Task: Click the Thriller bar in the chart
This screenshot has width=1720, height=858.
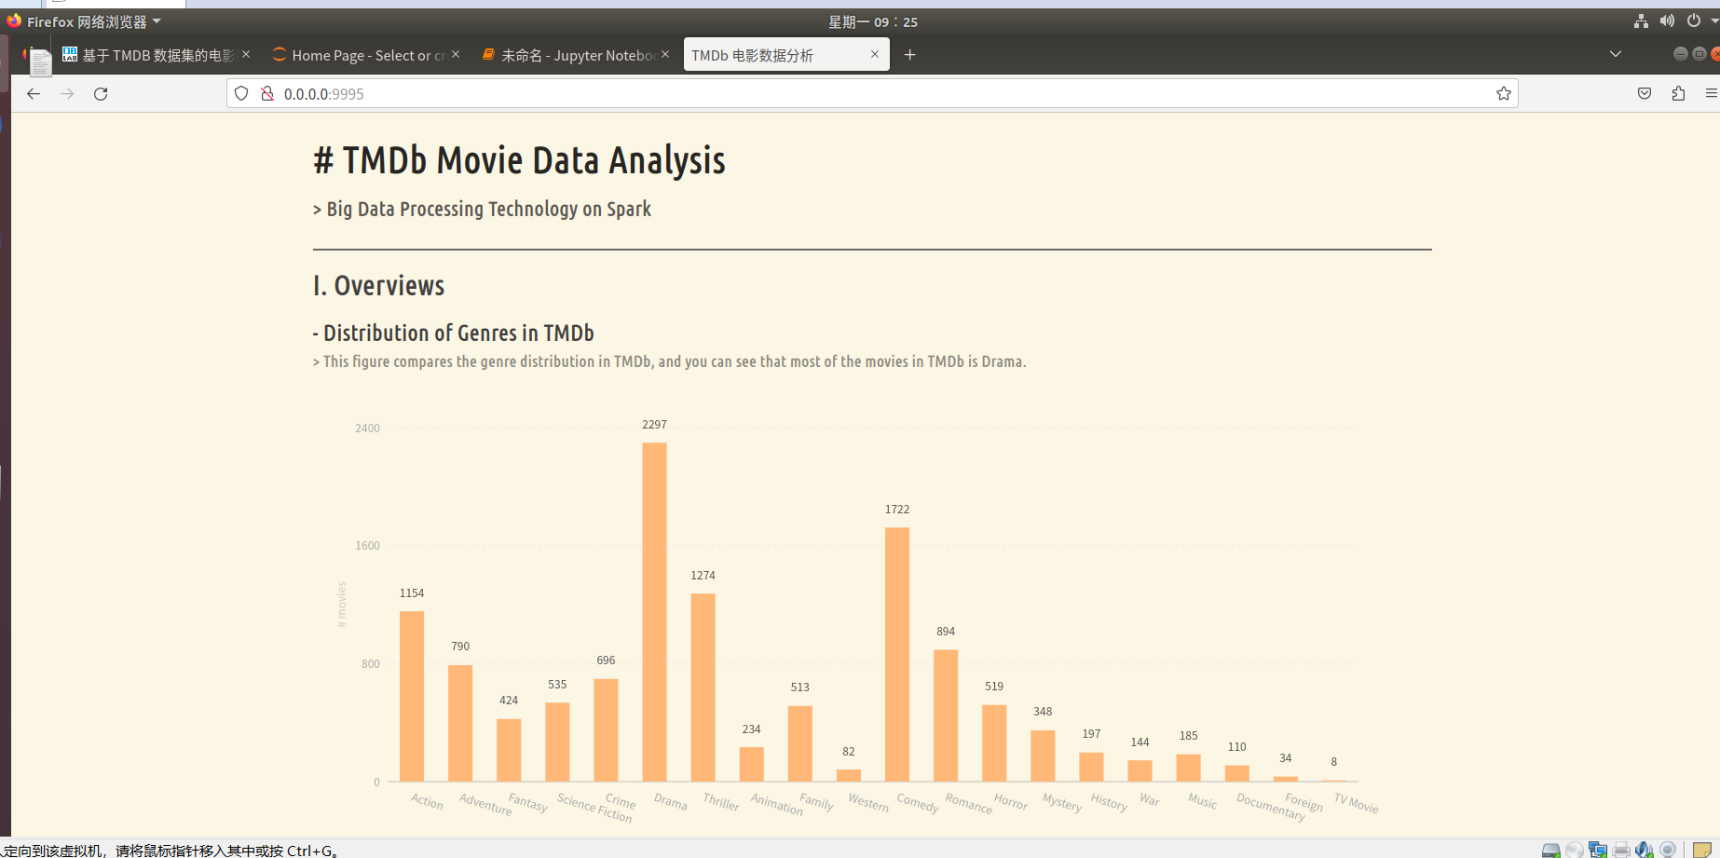Action: pyautogui.click(x=703, y=688)
